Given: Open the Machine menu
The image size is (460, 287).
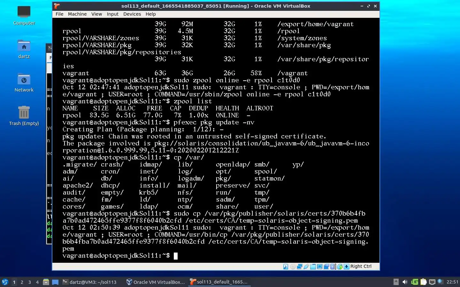Looking at the screenshot, I should click(77, 14).
